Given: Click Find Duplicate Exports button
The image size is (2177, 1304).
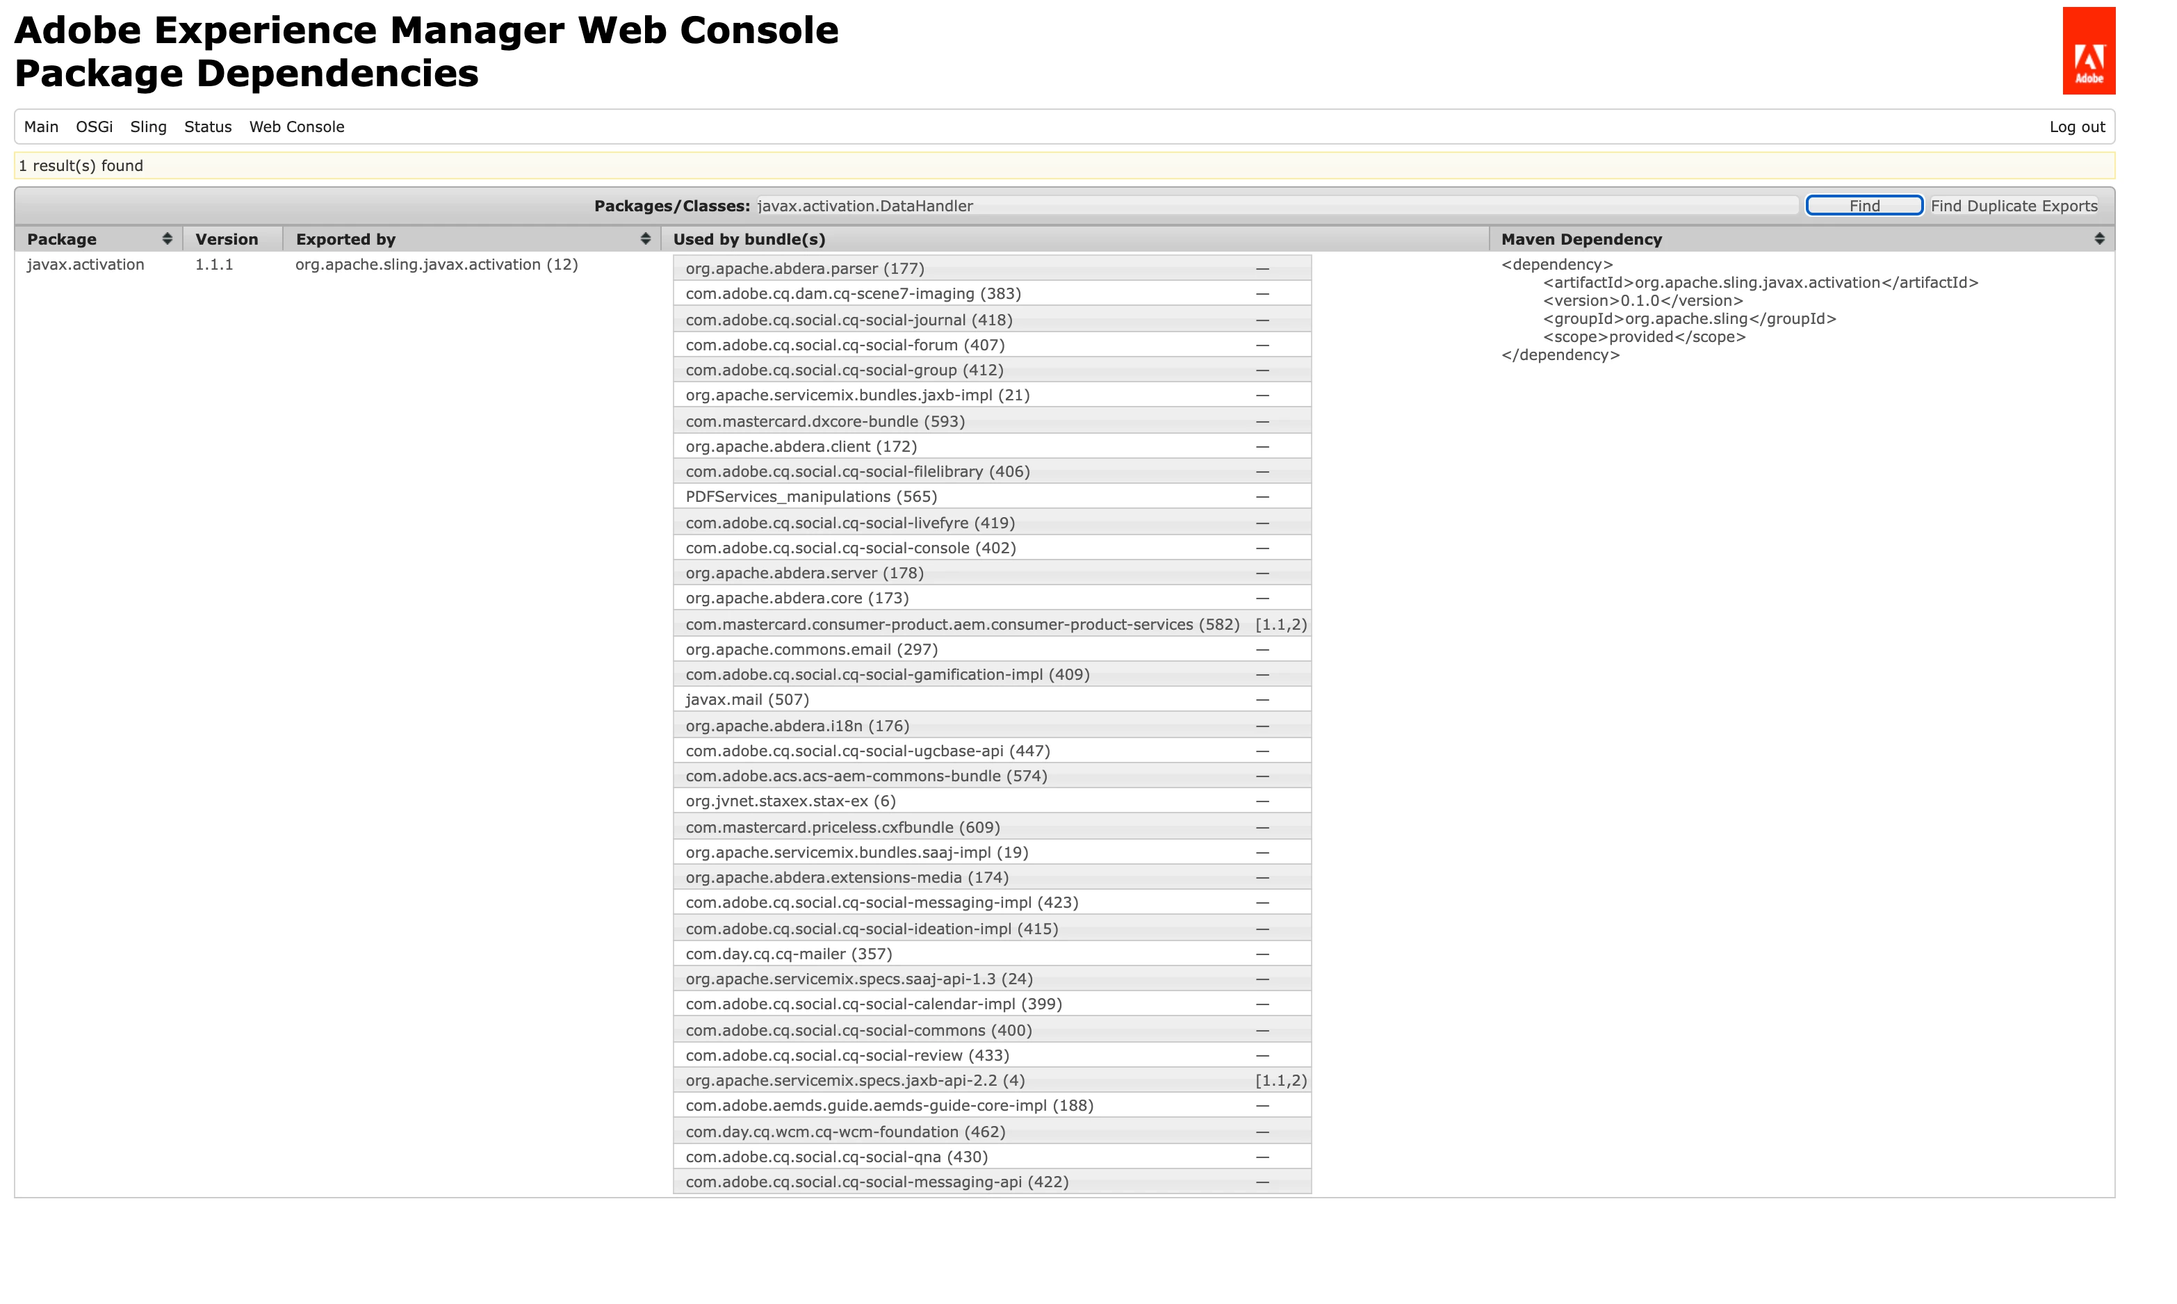Looking at the screenshot, I should [x=2014, y=206].
